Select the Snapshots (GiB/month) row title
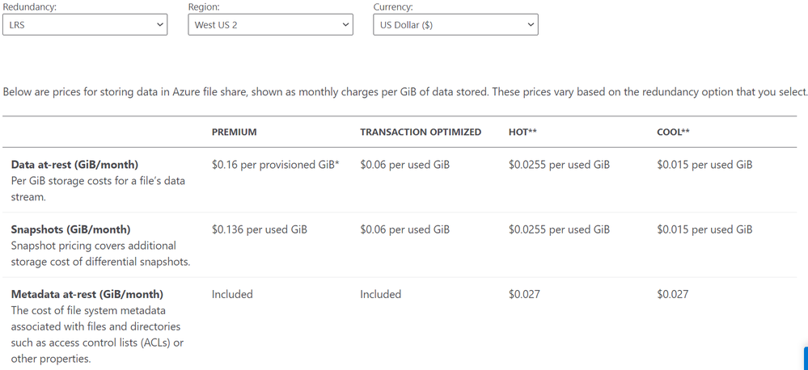 click(x=70, y=229)
